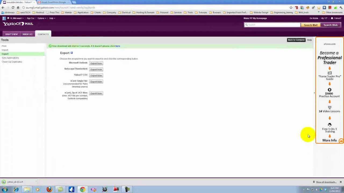Click the Search Web button
The width and height of the screenshot is (344, 193).
331,25
